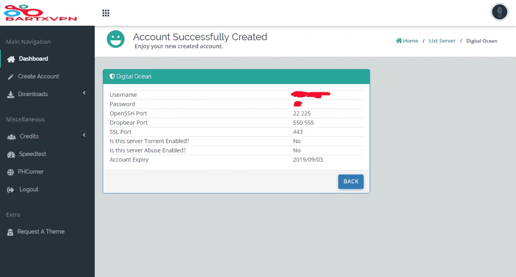Click the PHCorner globe icon

(11, 172)
